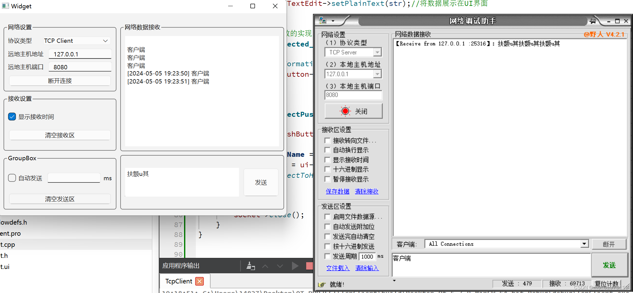Click the Widget 网络数据接收 text area

(202, 91)
